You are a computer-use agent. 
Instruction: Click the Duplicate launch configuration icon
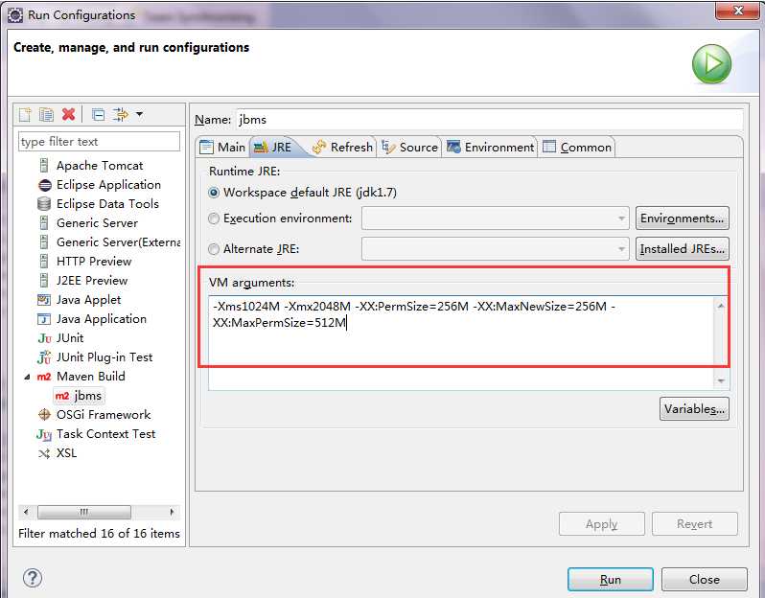(x=46, y=114)
